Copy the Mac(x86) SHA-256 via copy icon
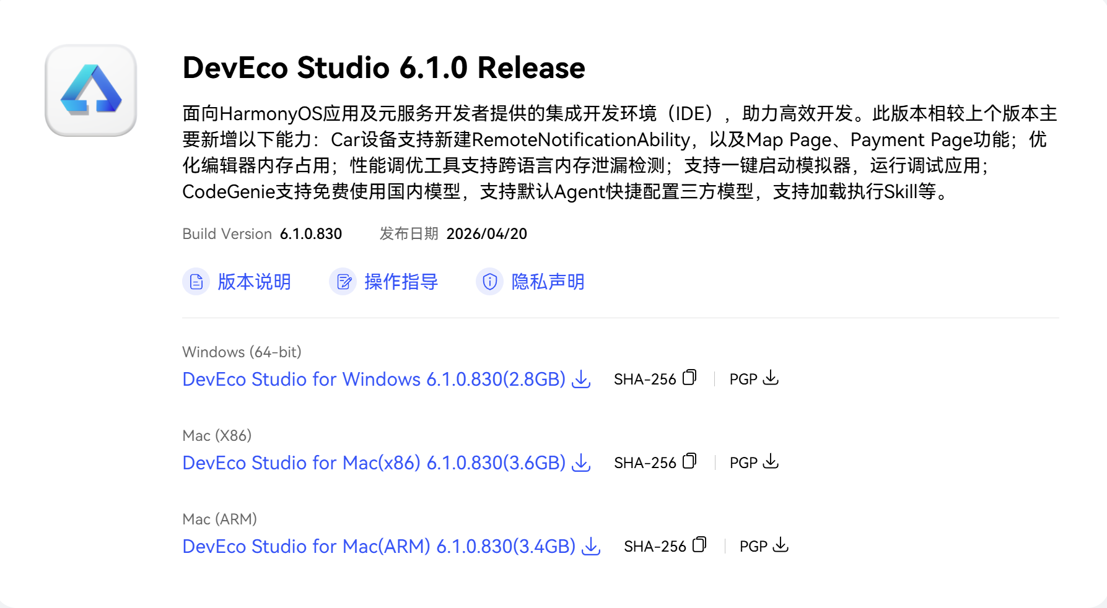This screenshot has width=1107, height=608. pyautogui.click(x=689, y=461)
